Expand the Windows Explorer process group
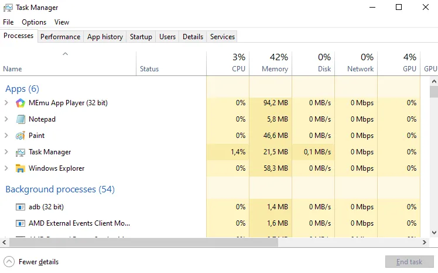The image size is (438, 273). [x=6, y=168]
